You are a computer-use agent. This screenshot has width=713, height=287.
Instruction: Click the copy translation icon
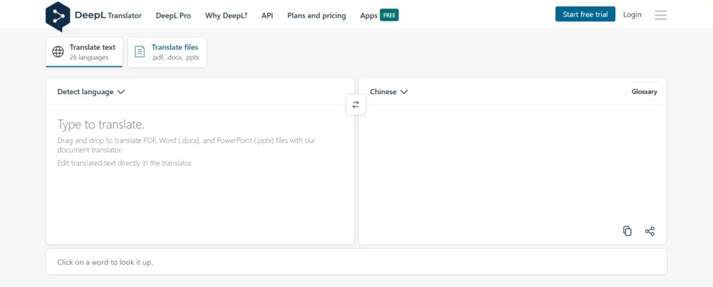pyautogui.click(x=627, y=231)
